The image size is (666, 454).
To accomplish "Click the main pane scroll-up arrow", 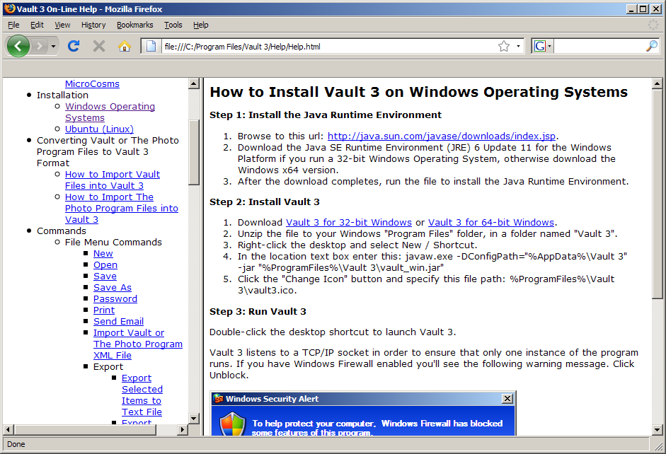I will pos(657,83).
